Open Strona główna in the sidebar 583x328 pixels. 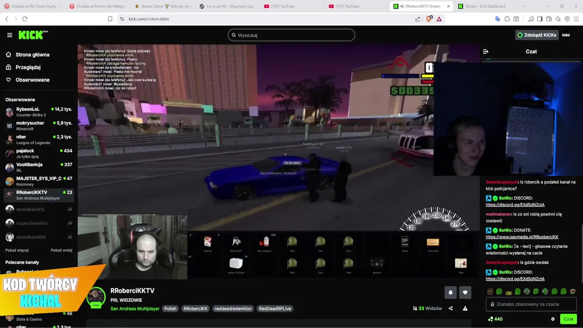(x=32, y=55)
